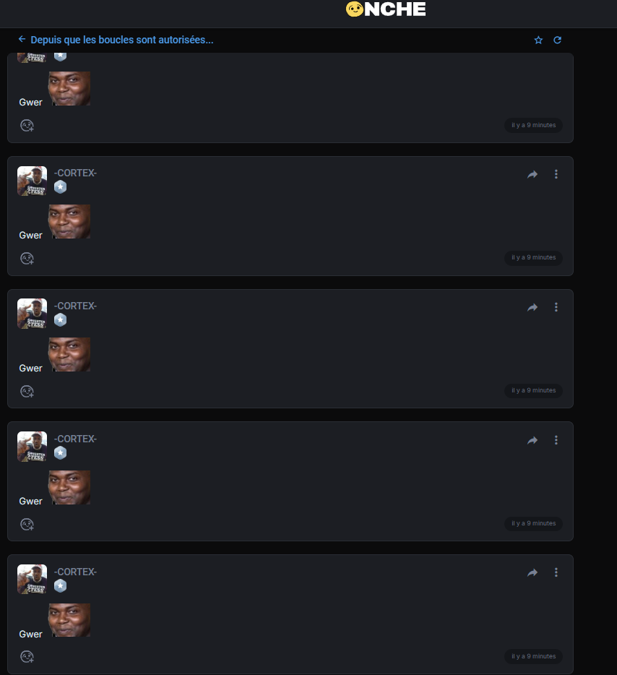Viewport: 617px width, 675px height.
Task: Open the Onche logo home link
Action: click(x=386, y=9)
